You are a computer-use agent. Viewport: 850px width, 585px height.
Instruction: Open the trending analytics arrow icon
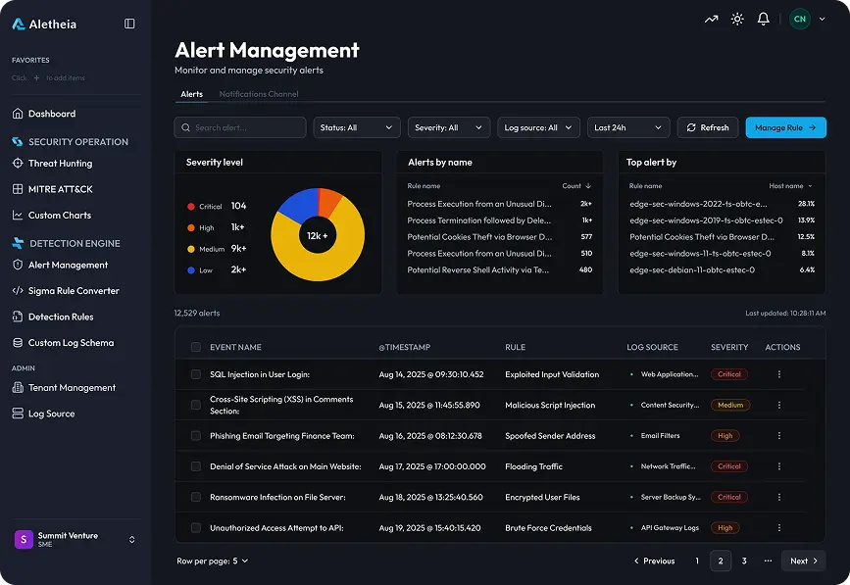[x=711, y=20]
